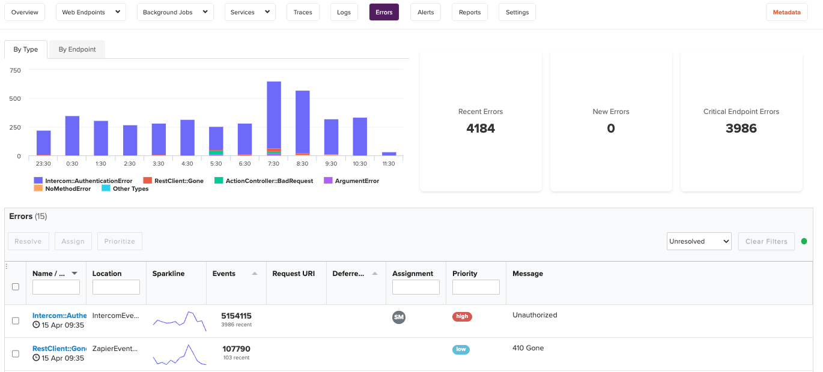Click the red high priority badge
Viewport: 823px width, 372px height.
tap(462, 316)
